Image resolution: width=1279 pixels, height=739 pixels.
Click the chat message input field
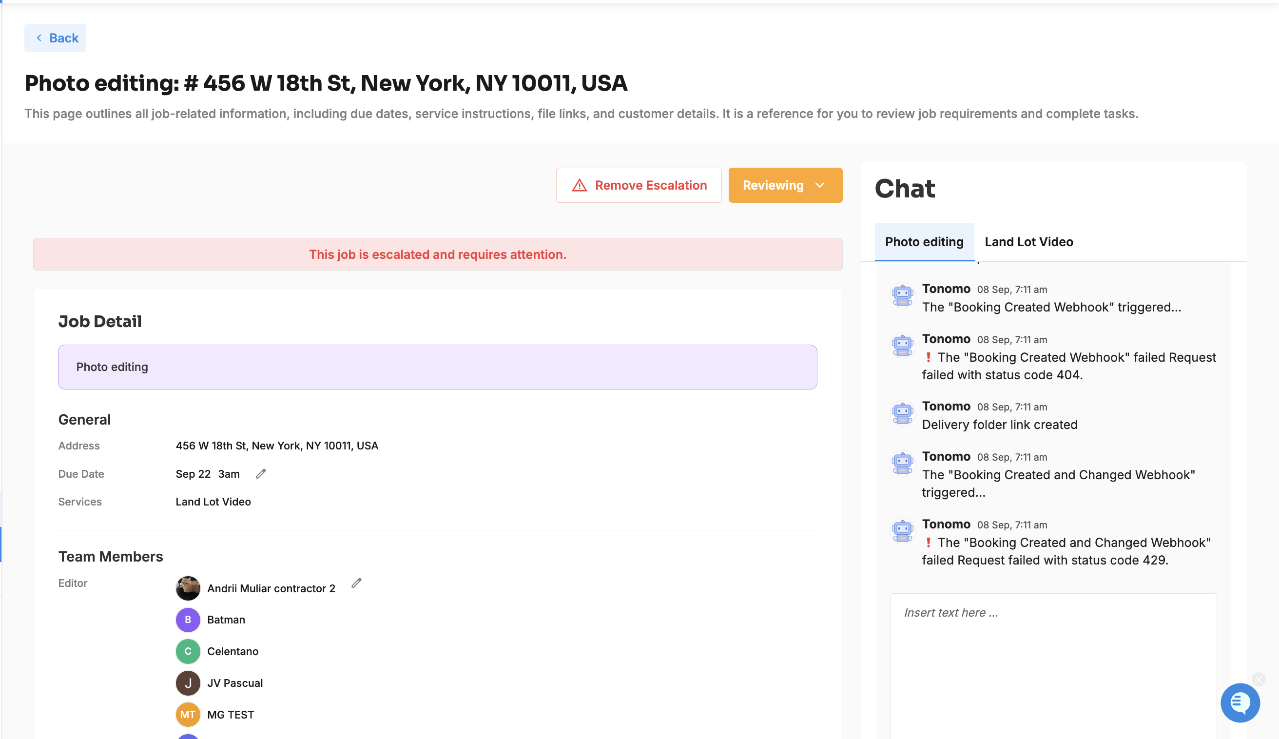1053,666
